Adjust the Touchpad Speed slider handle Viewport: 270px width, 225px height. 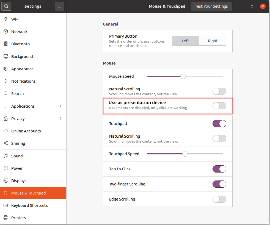coord(185,154)
